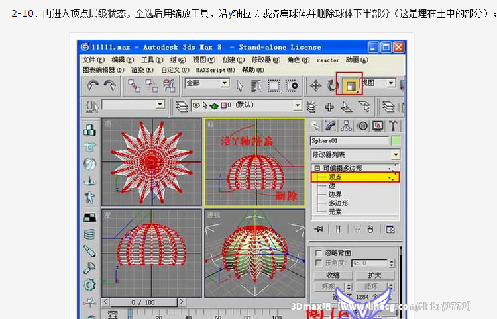Viewport: 497px width, 319px height.
Task: Open the MAXScript(M) menu
Action: pyautogui.click(x=215, y=69)
